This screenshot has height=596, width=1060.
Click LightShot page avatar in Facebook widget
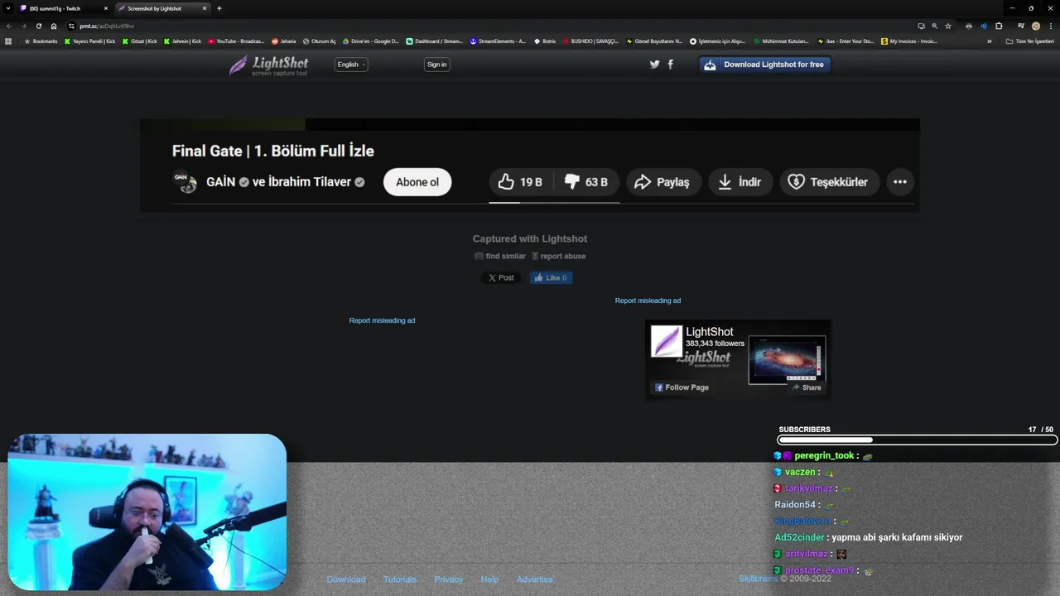click(666, 341)
